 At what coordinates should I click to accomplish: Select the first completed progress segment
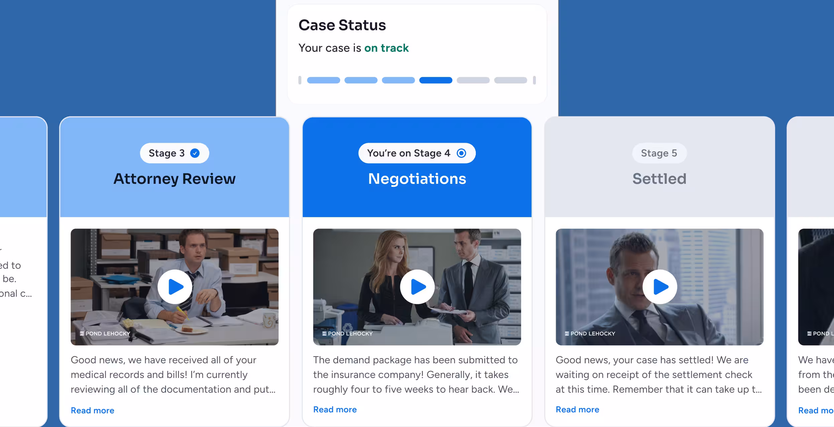click(323, 80)
